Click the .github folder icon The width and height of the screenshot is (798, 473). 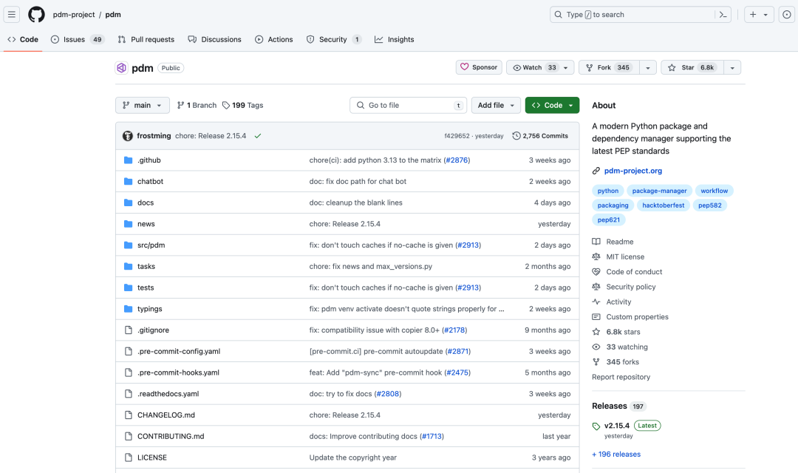click(129, 160)
